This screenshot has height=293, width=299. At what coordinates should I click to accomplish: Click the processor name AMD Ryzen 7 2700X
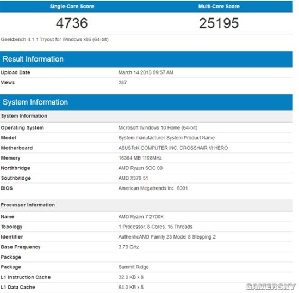141,217
